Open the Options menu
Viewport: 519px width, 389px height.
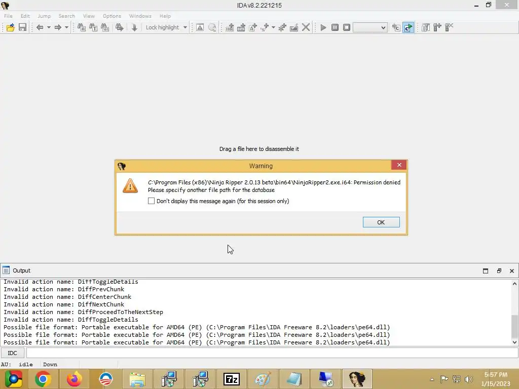(112, 16)
